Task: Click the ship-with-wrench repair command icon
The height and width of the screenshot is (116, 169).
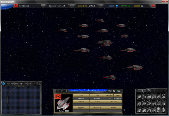Action: (144, 110)
